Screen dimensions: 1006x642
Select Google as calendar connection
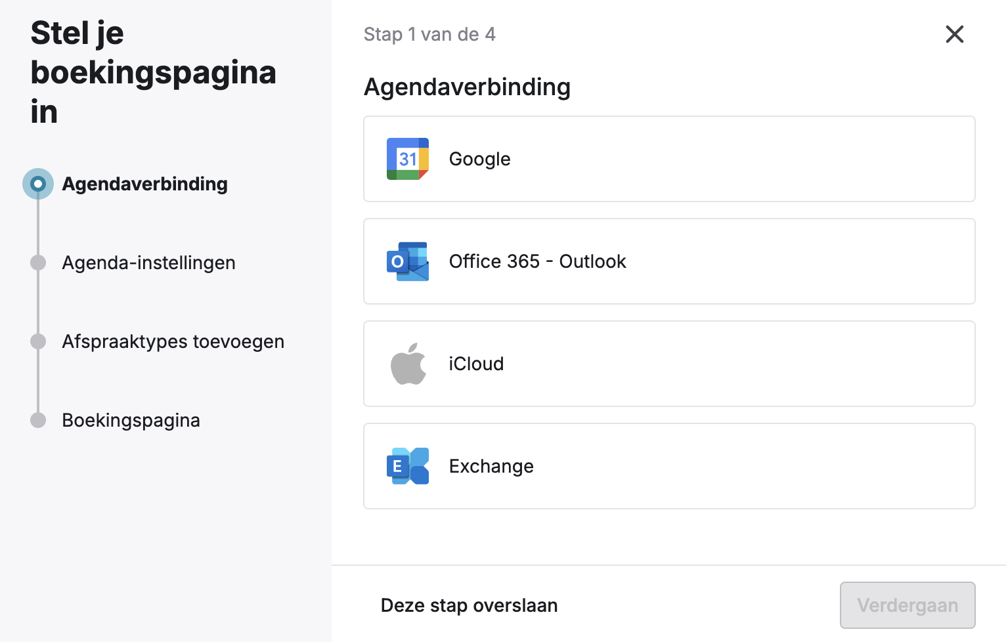point(669,159)
